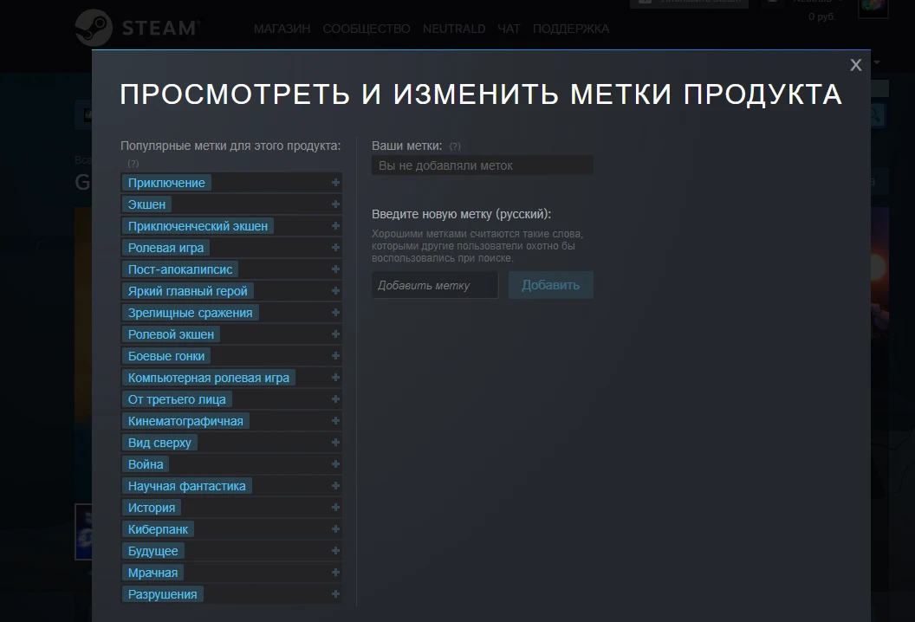This screenshot has width=915, height=622.
Task: Go to СООБЩЕСТВО menu item
Action: click(x=367, y=29)
